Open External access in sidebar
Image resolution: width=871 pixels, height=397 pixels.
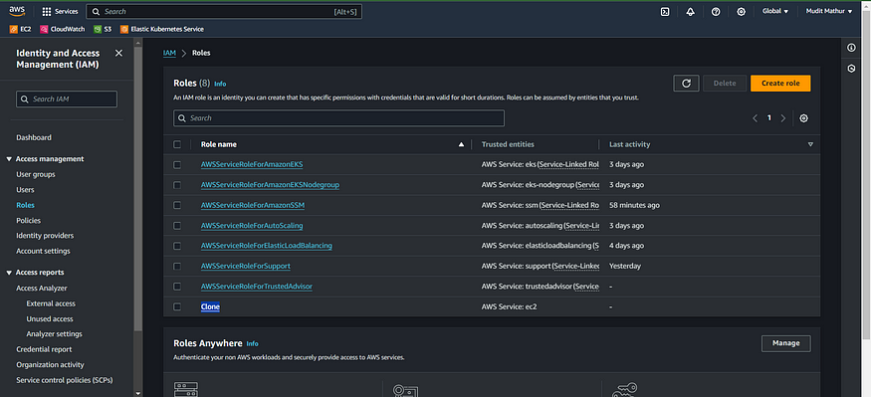tap(51, 303)
